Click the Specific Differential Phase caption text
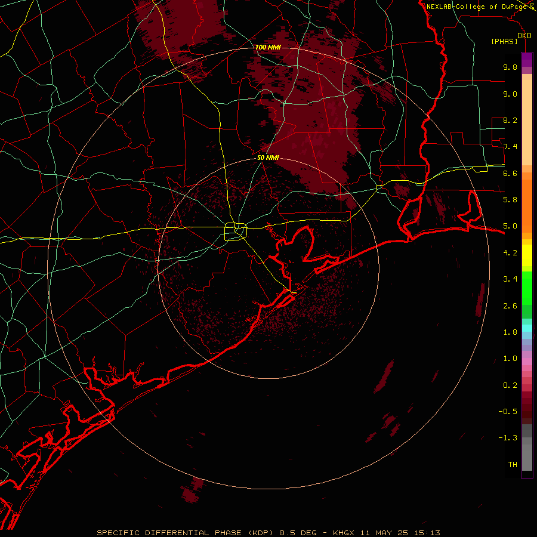The width and height of the screenshot is (537, 537). pos(268,533)
